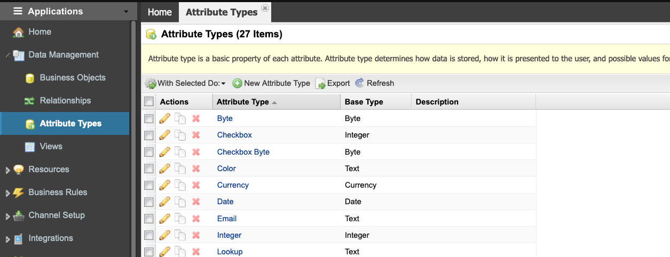The image size is (670, 257).
Task: Toggle the select-all checkbox in table header
Action: pyautogui.click(x=149, y=102)
